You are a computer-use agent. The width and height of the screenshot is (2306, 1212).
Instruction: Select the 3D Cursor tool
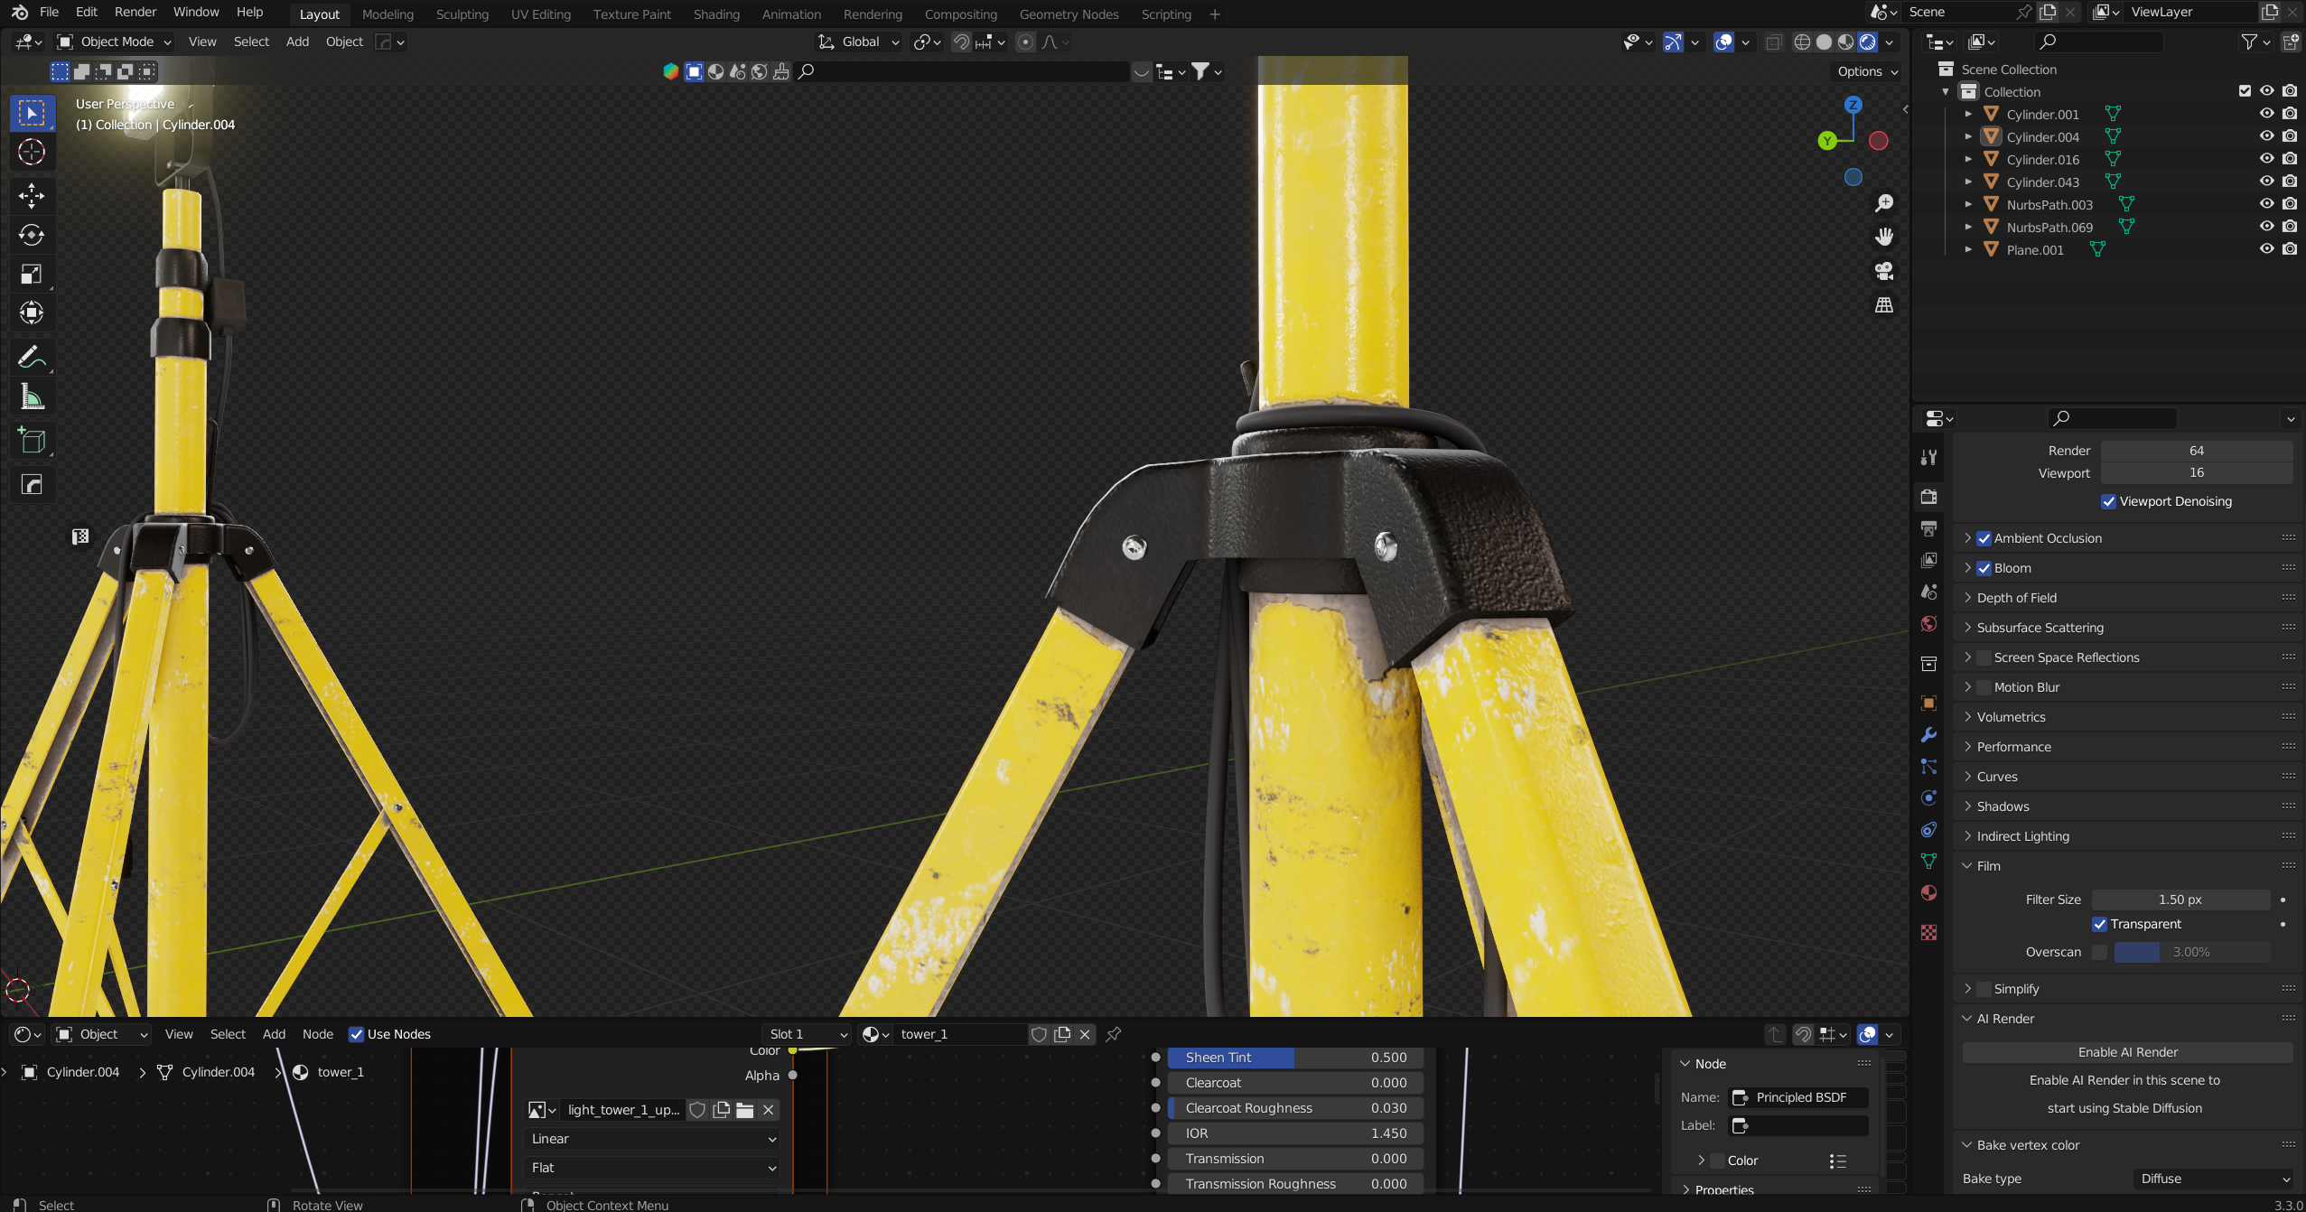point(32,152)
